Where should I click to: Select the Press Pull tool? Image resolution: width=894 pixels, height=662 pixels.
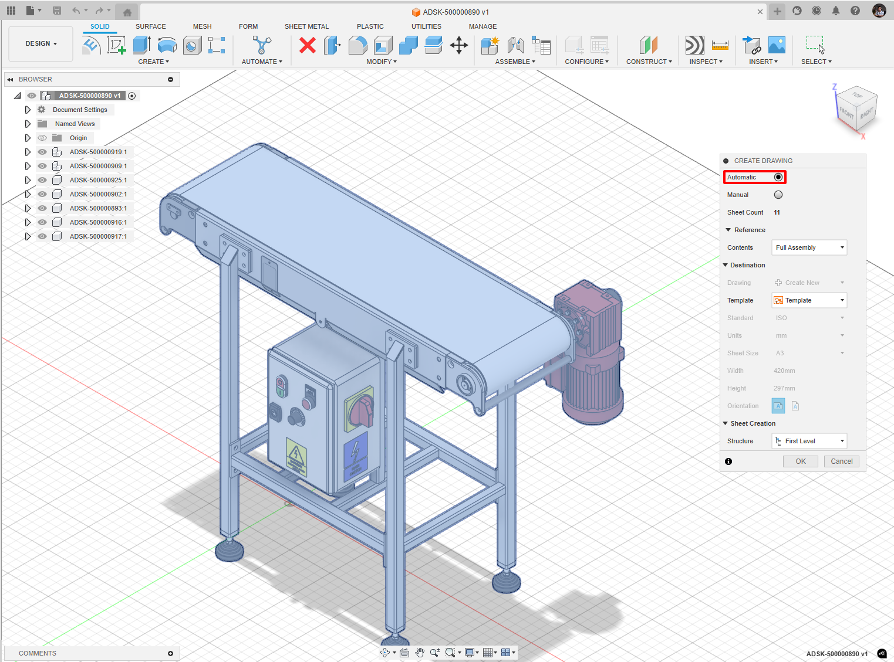[x=332, y=45]
